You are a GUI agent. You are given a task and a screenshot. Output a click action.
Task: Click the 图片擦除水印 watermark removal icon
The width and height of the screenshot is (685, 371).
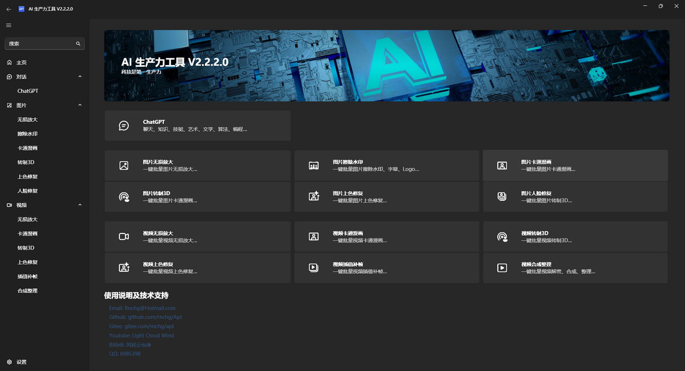pyautogui.click(x=313, y=165)
